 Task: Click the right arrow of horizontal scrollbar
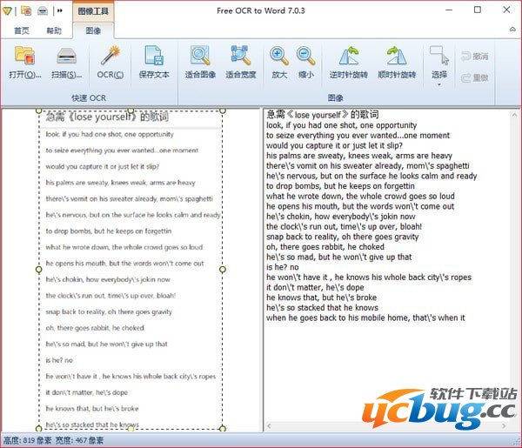504,425
